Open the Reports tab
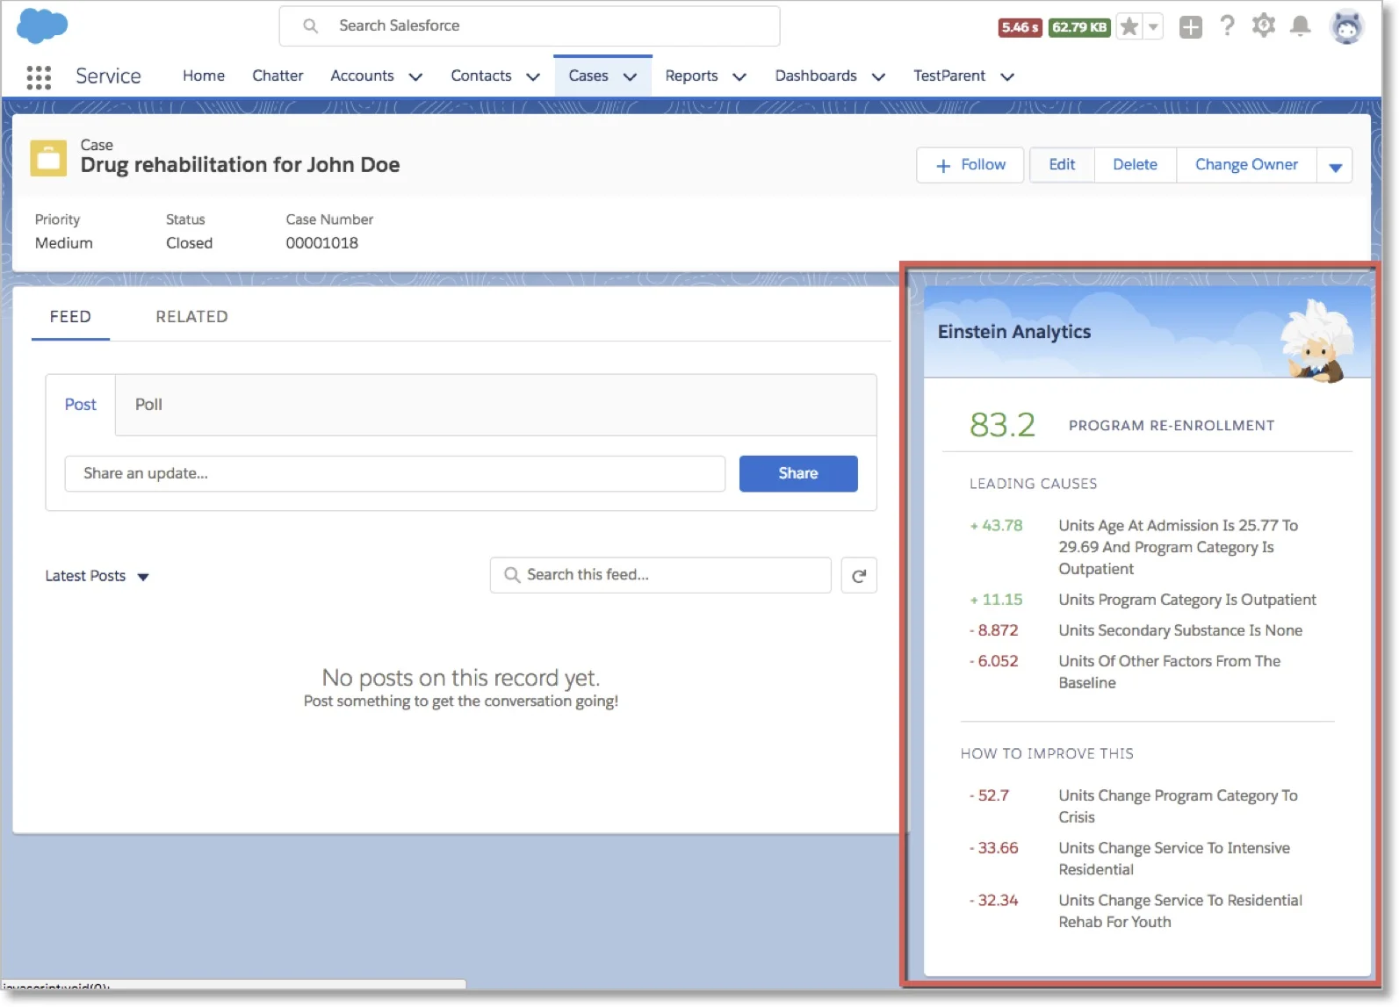The width and height of the screenshot is (1399, 1007). click(x=691, y=76)
